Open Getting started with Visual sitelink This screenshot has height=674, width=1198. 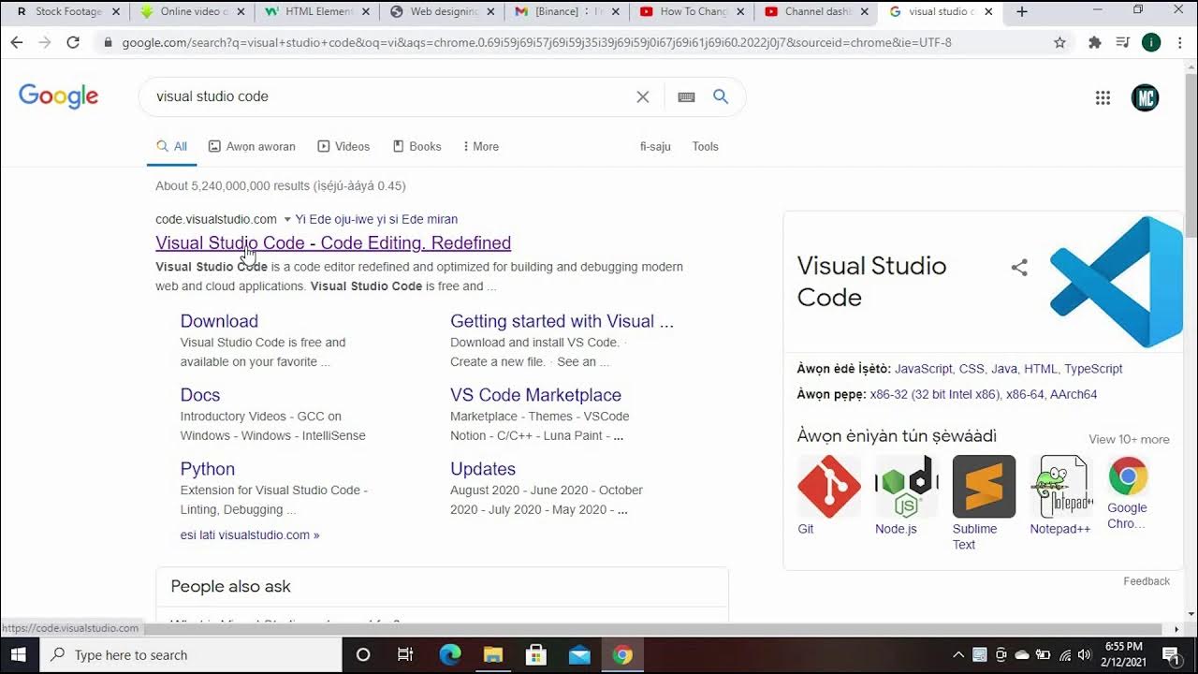click(x=562, y=321)
